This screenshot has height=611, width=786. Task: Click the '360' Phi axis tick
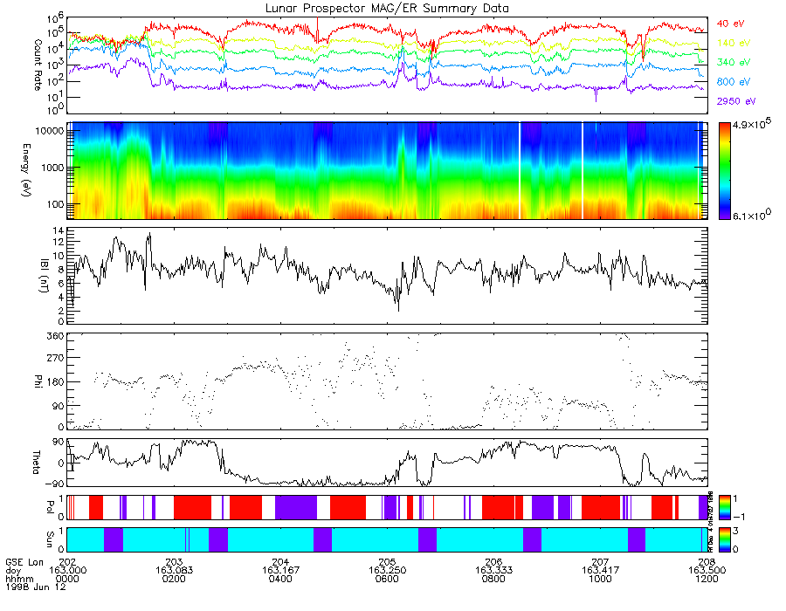click(57, 335)
